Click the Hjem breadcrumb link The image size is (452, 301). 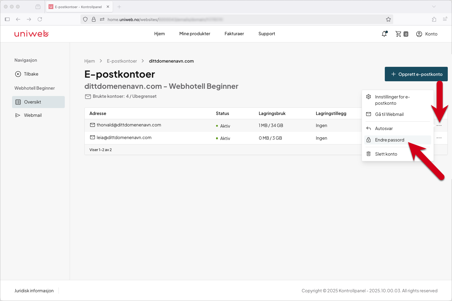pos(89,61)
